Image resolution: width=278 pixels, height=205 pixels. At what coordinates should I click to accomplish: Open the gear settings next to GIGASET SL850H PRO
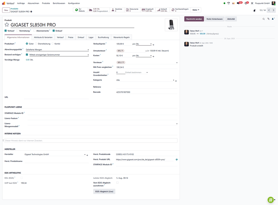[31, 12]
